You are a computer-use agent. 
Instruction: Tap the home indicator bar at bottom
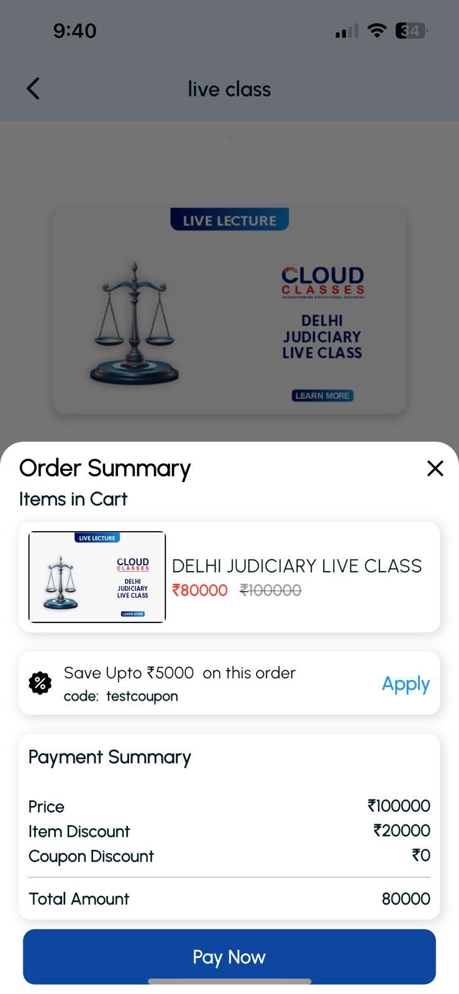click(x=229, y=982)
